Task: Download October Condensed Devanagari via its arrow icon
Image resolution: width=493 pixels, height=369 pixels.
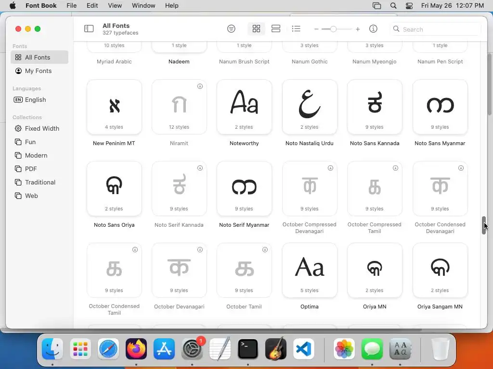Action: coord(461,168)
